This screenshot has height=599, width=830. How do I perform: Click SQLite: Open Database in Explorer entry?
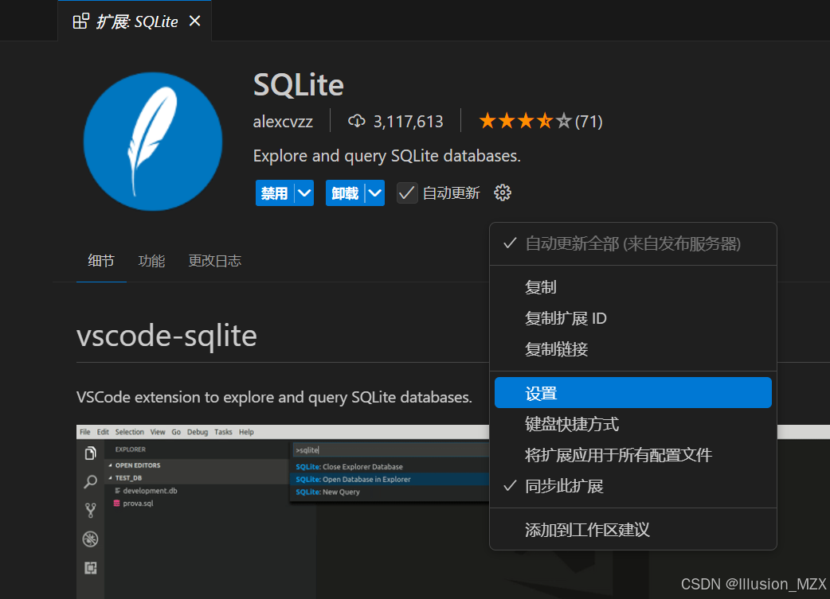point(390,480)
